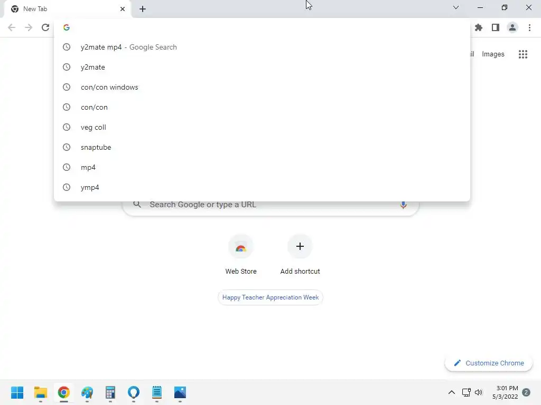The image size is (541, 405).
Task: Choose the 'y2mate mp4' suggestion
Action: (262, 47)
